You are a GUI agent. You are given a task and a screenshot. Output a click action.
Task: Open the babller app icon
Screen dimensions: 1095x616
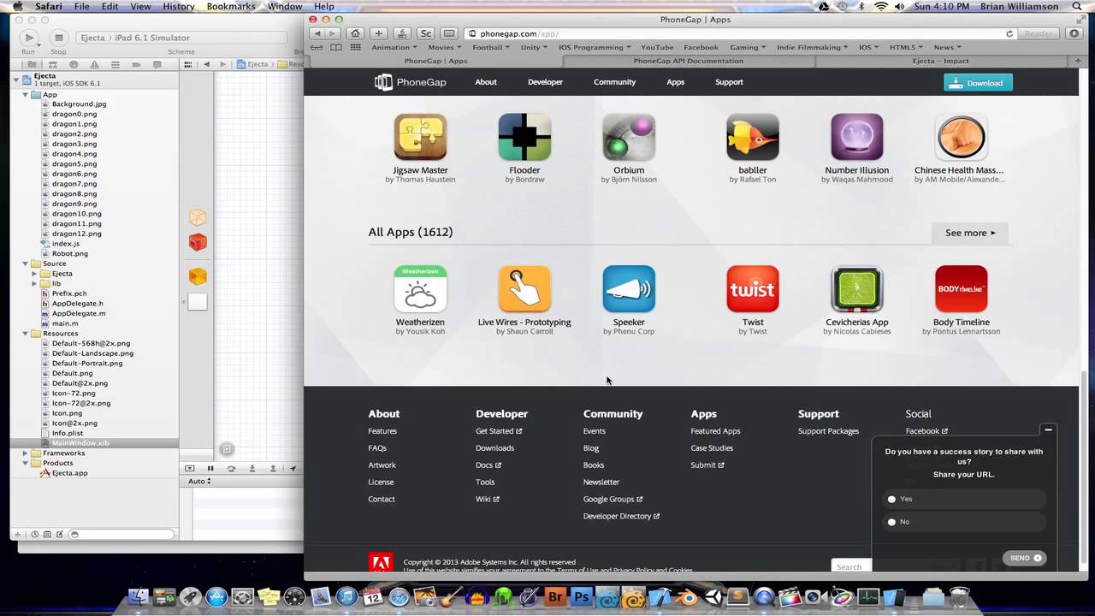click(x=753, y=137)
